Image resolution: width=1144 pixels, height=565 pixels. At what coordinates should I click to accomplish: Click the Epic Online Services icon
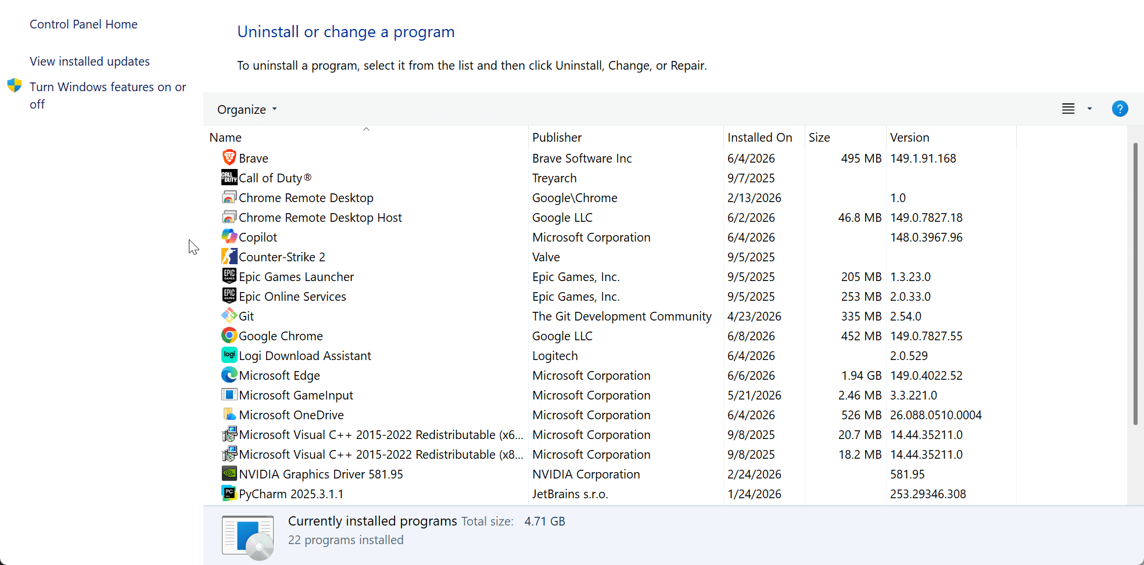pyautogui.click(x=229, y=296)
